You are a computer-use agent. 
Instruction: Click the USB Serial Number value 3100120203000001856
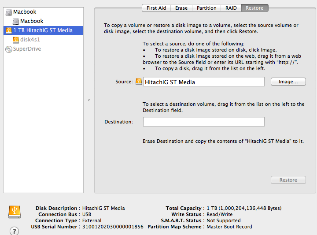coord(113,227)
